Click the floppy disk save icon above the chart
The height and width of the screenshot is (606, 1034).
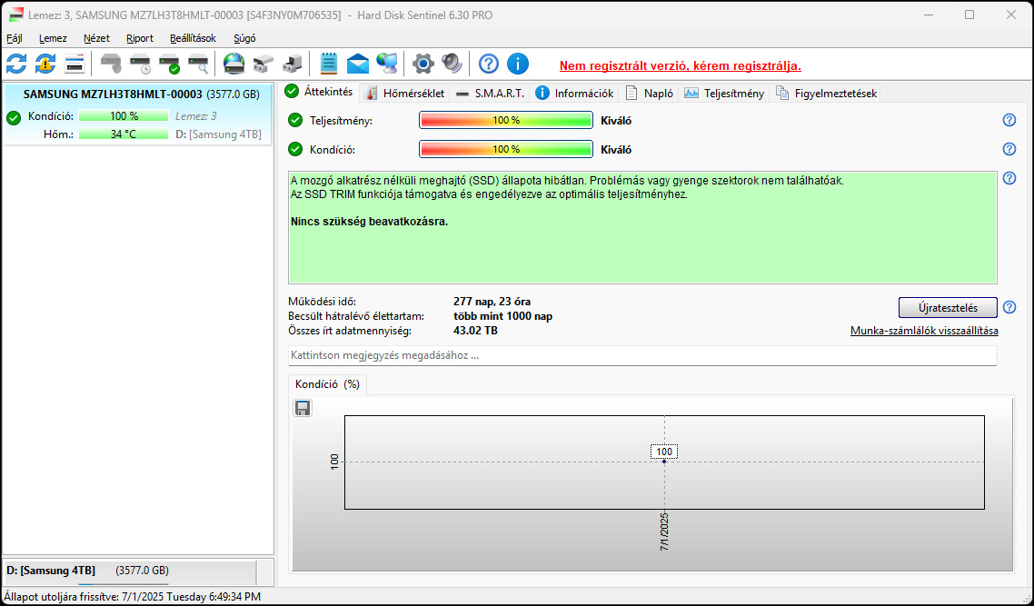303,408
